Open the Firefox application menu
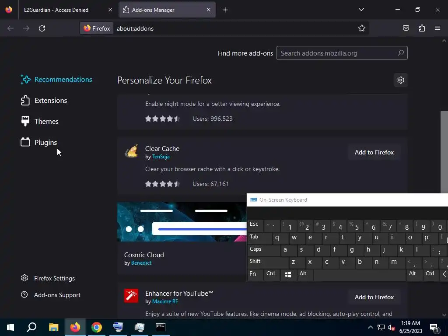The height and width of the screenshot is (336, 448). coord(437,28)
